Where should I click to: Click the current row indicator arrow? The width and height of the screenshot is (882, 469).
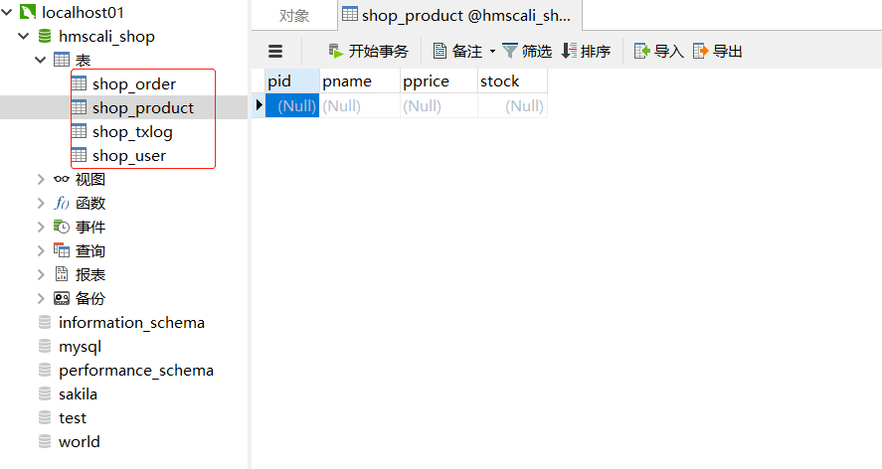pos(259,105)
